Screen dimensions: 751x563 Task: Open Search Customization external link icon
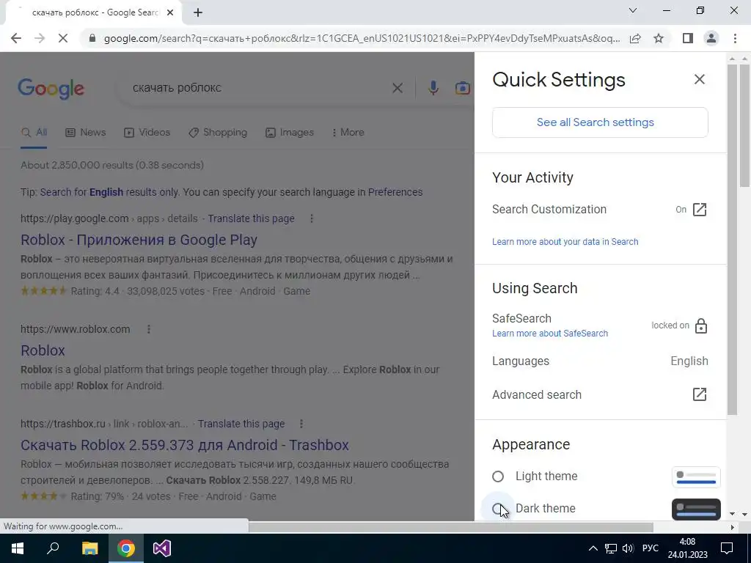[x=699, y=210]
